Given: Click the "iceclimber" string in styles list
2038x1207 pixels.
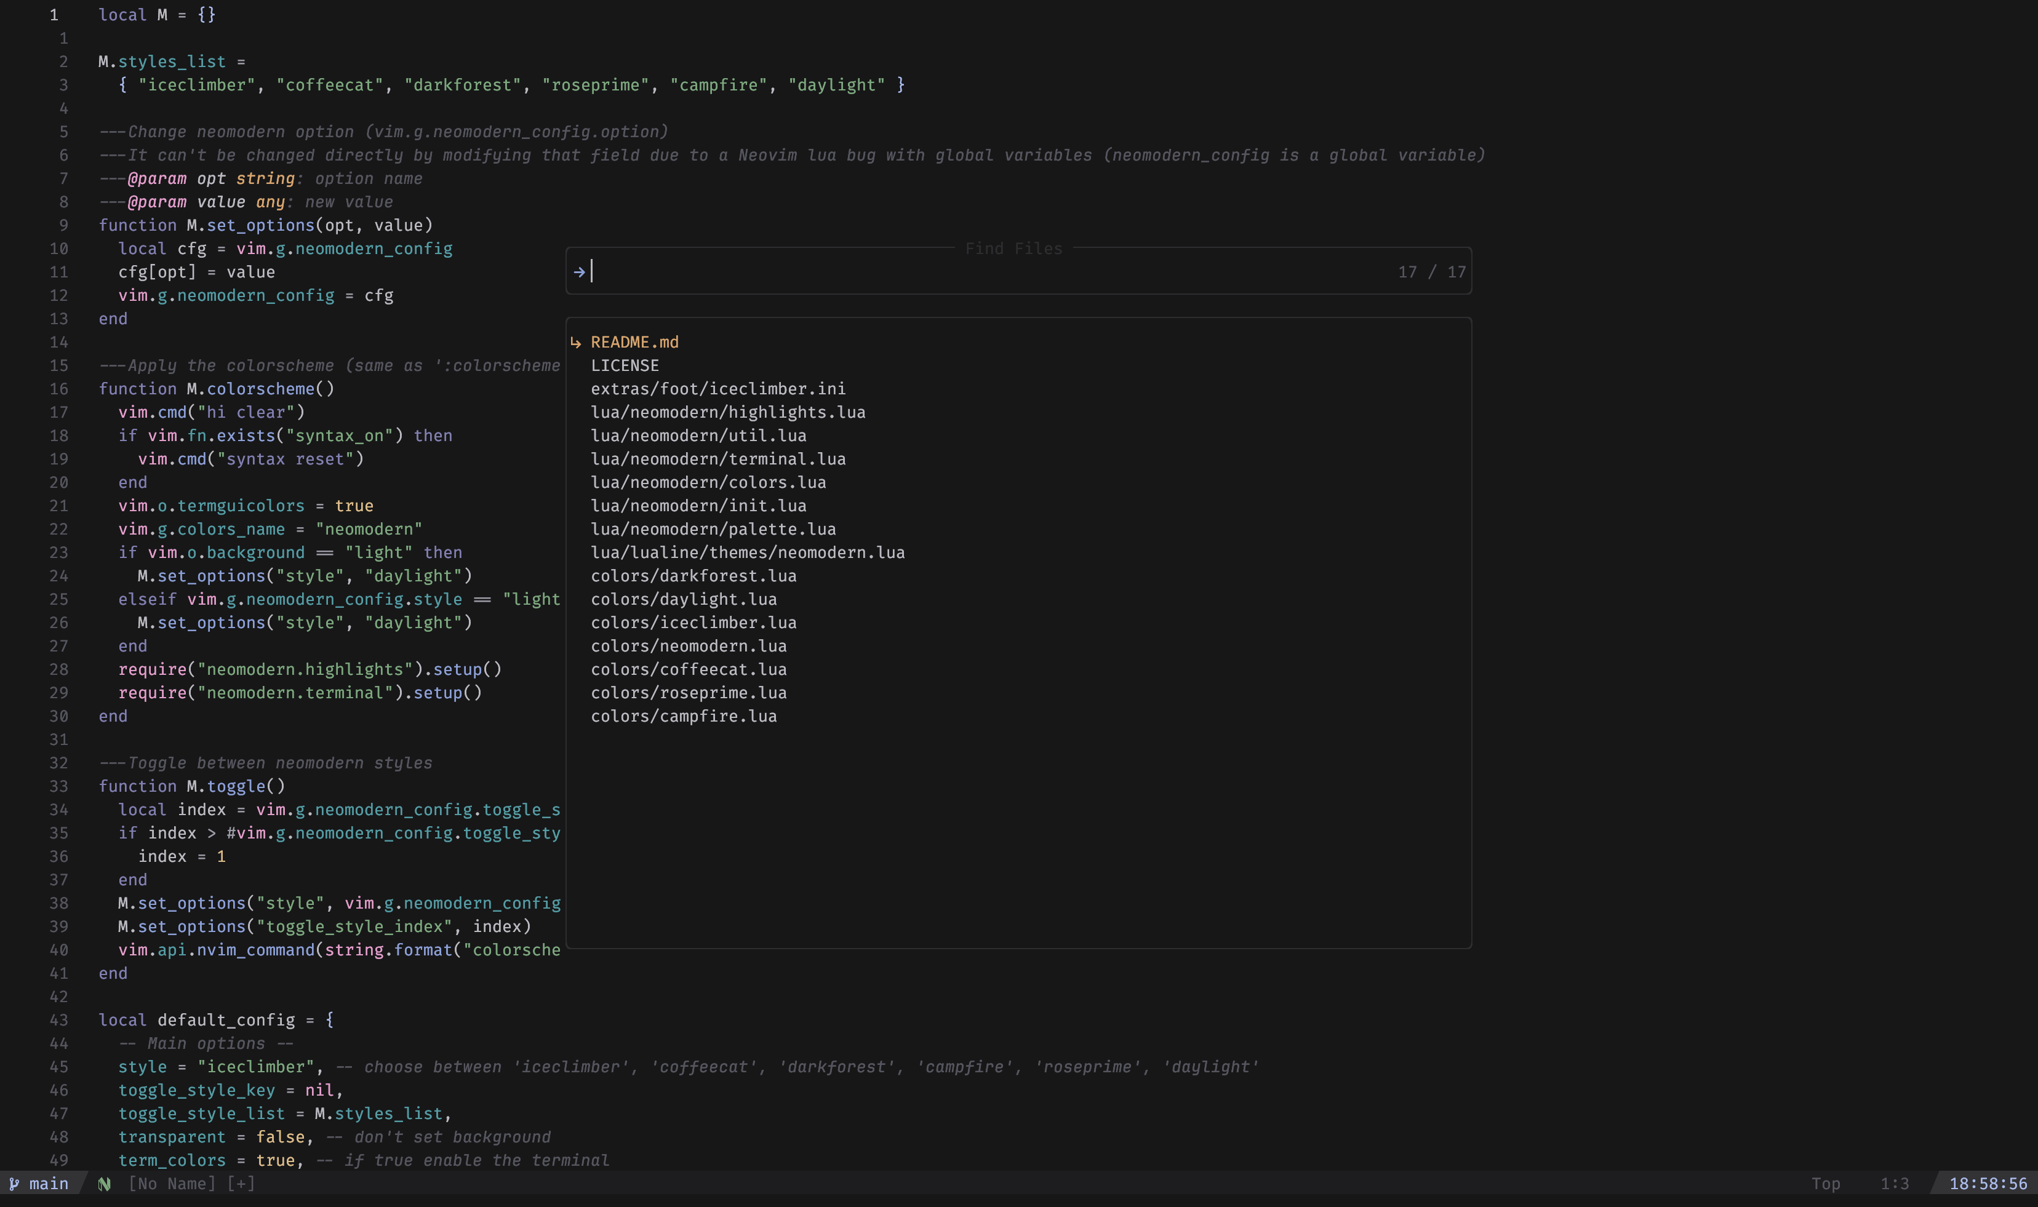Looking at the screenshot, I should tap(196, 86).
